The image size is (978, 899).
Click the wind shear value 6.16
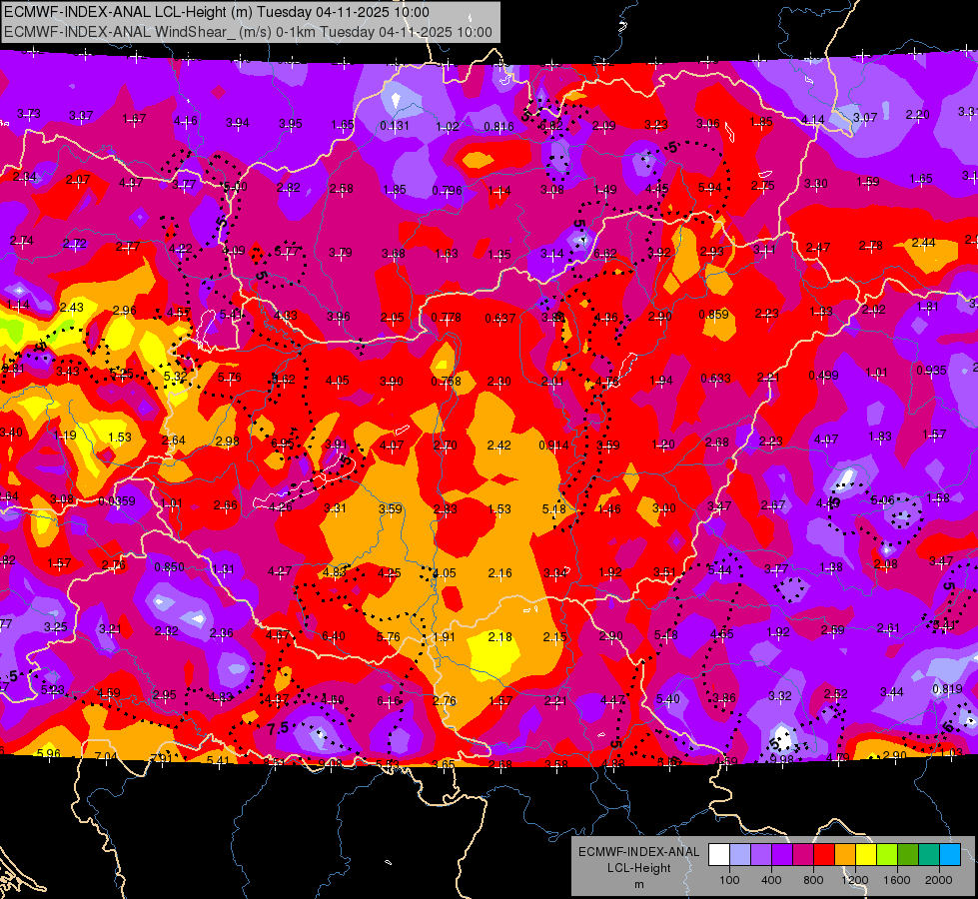388,701
